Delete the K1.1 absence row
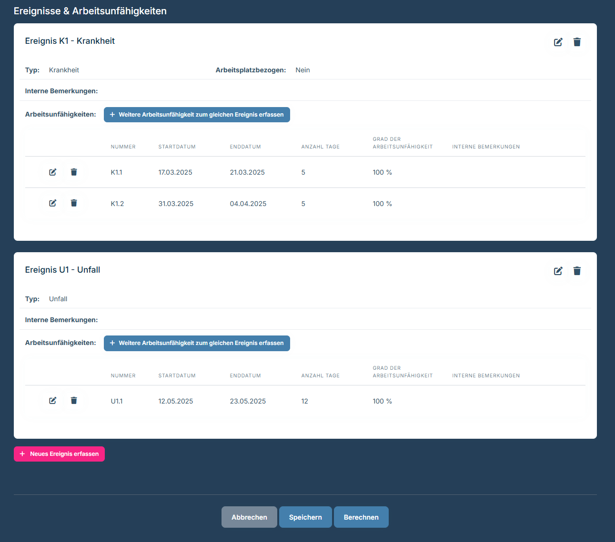Screen dimensions: 615x542 74,172
